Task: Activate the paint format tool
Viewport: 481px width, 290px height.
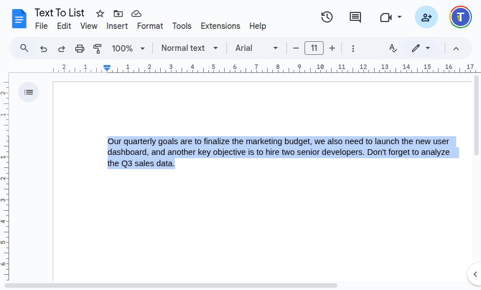Action: 97,49
